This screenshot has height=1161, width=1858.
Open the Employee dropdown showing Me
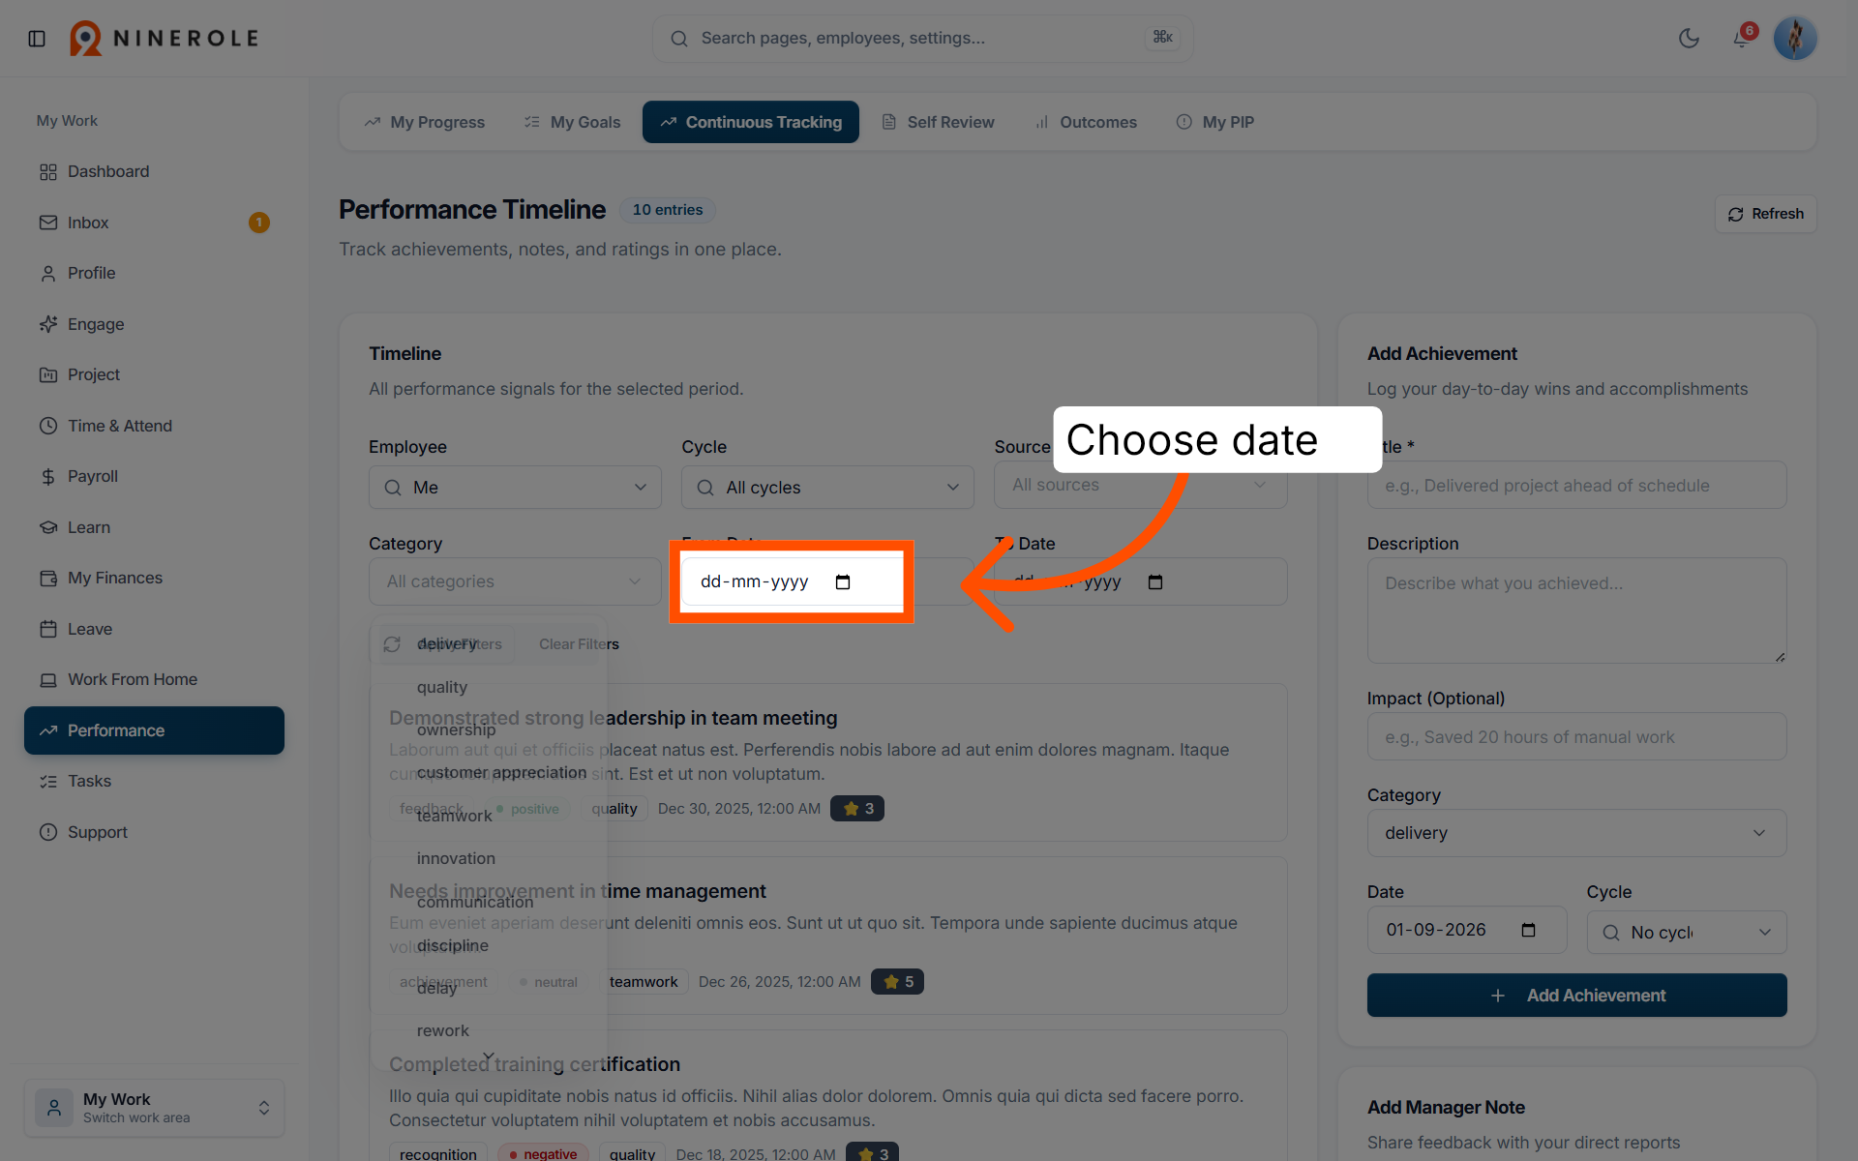(515, 488)
